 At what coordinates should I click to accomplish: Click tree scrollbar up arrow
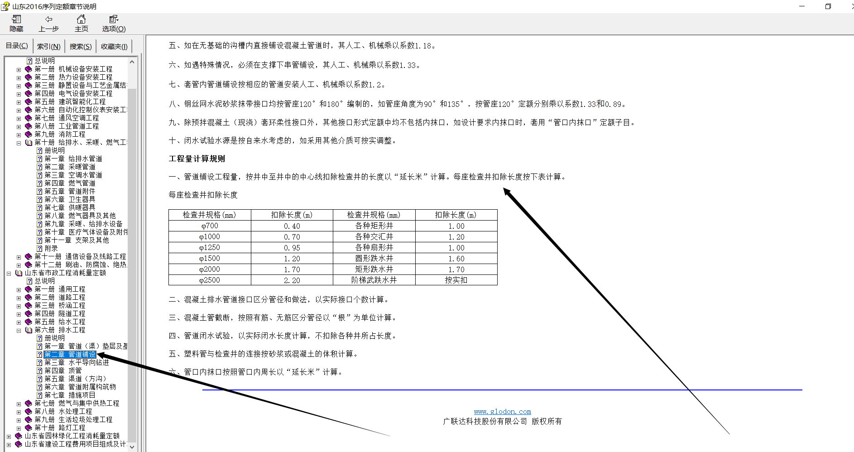(132, 62)
